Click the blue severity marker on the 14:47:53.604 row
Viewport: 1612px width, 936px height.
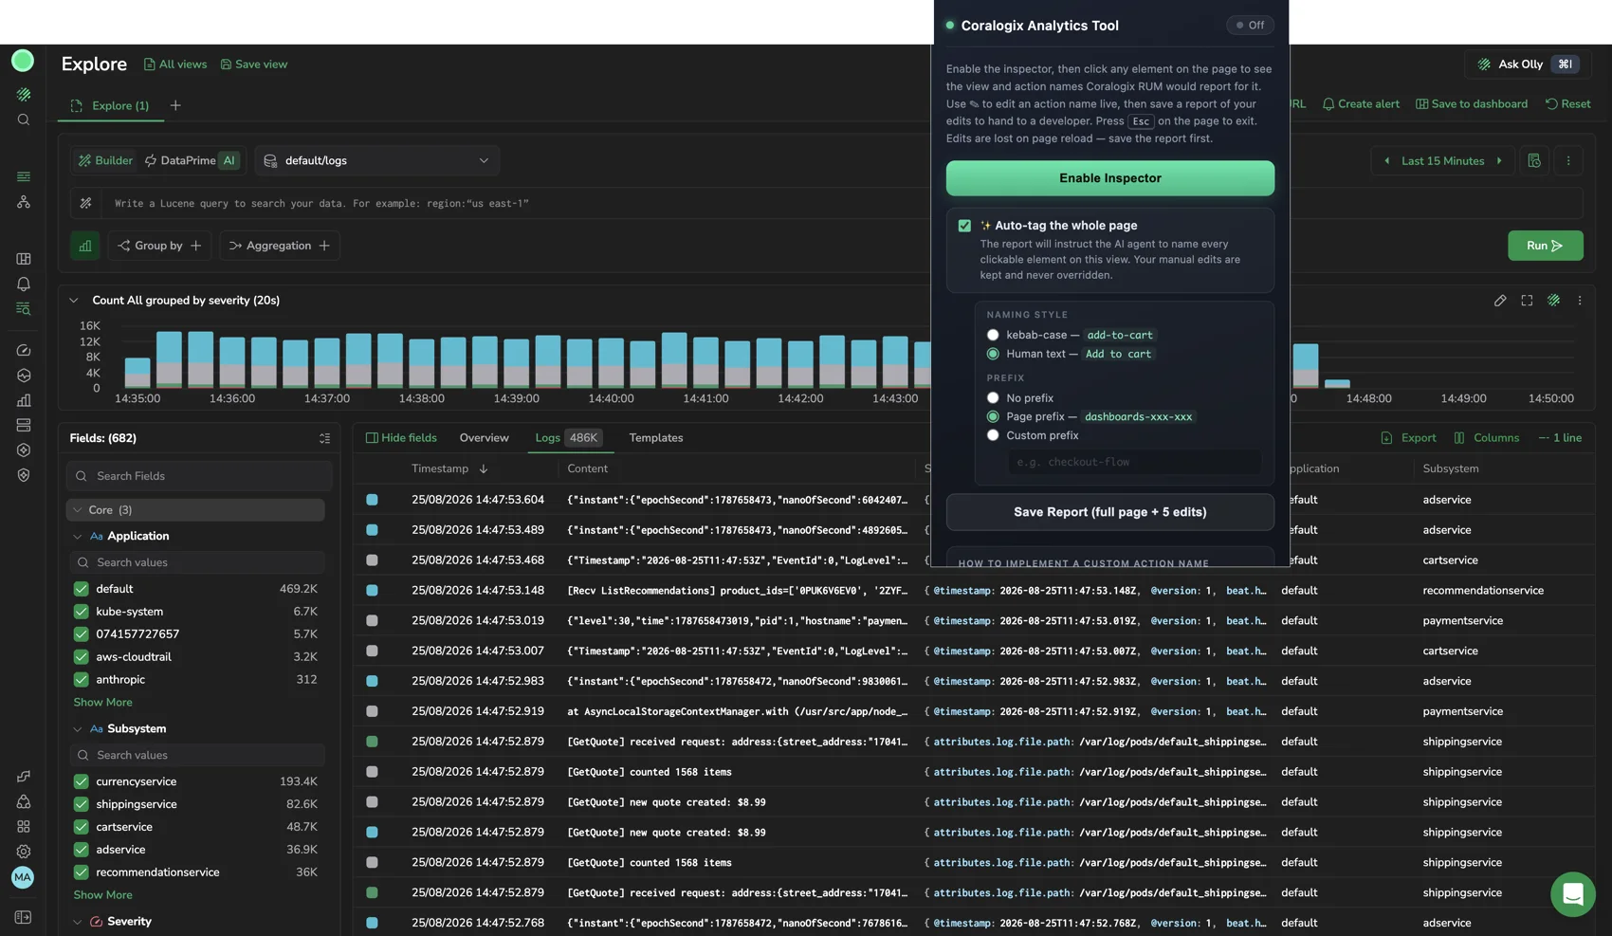click(372, 500)
